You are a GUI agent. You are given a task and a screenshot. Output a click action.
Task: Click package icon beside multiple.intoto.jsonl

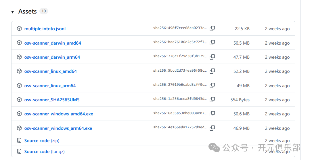(19, 28)
